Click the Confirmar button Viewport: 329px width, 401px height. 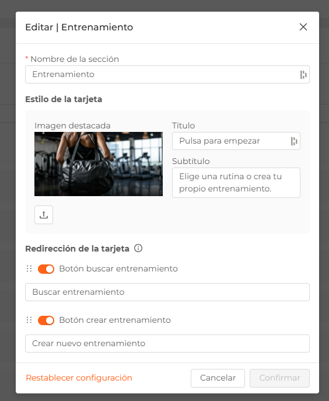279,378
